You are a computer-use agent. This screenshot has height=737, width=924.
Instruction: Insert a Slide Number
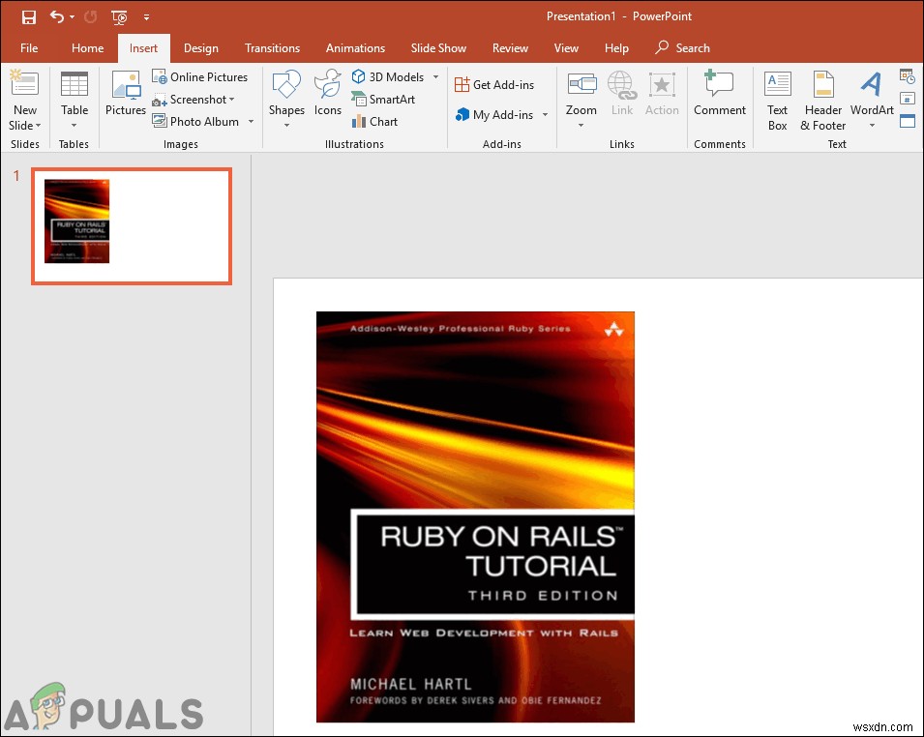click(907, 97)
